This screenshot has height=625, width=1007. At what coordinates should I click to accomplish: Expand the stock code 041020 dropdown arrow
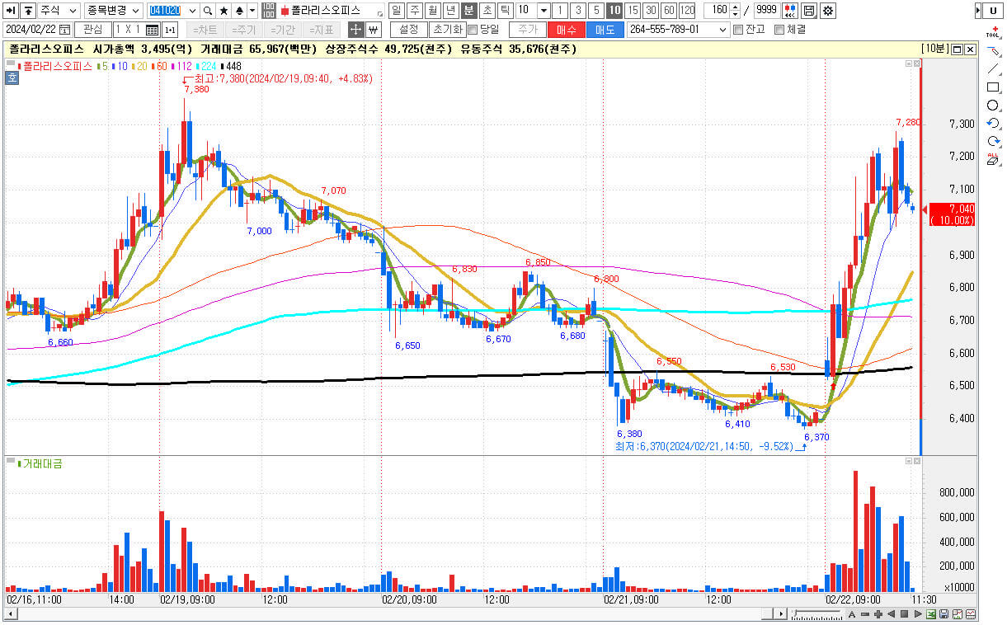pyautogui.click(x=193, y=11)
